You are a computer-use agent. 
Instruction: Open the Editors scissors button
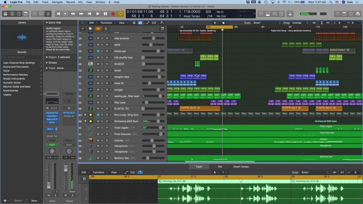(48, 14)
